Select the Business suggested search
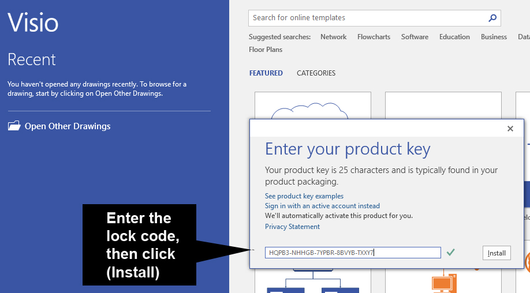This screenshot has width=530, height=293. point(494,37)
